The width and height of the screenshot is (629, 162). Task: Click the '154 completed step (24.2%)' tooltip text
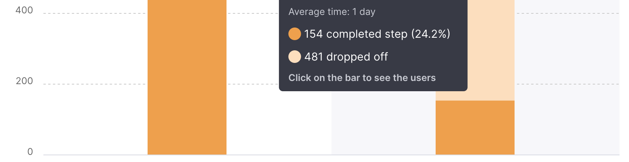pyautogui.click(x=377, y=34)
